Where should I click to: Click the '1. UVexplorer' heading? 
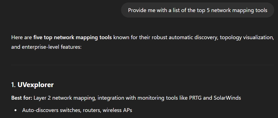pyautogui.click(x=32, y=85)
